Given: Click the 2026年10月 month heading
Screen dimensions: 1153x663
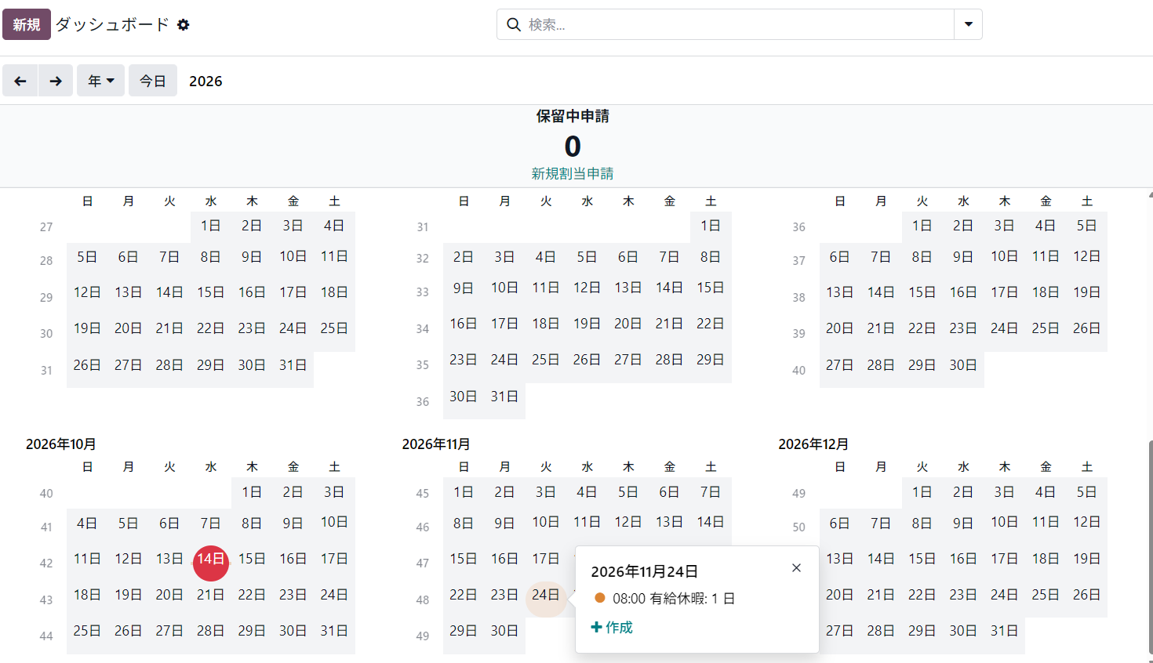Looking at the screenshot, I should point(61,444).
